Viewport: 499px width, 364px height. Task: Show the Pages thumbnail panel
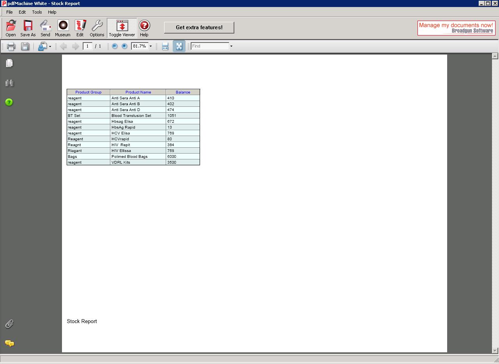click(9, 63)
